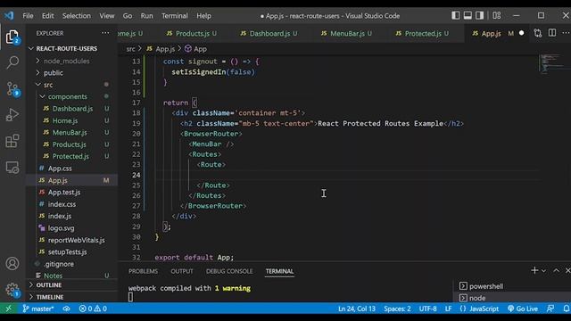
Task: Switch to the Dashboard.js tab
Action: coord(269,34)
